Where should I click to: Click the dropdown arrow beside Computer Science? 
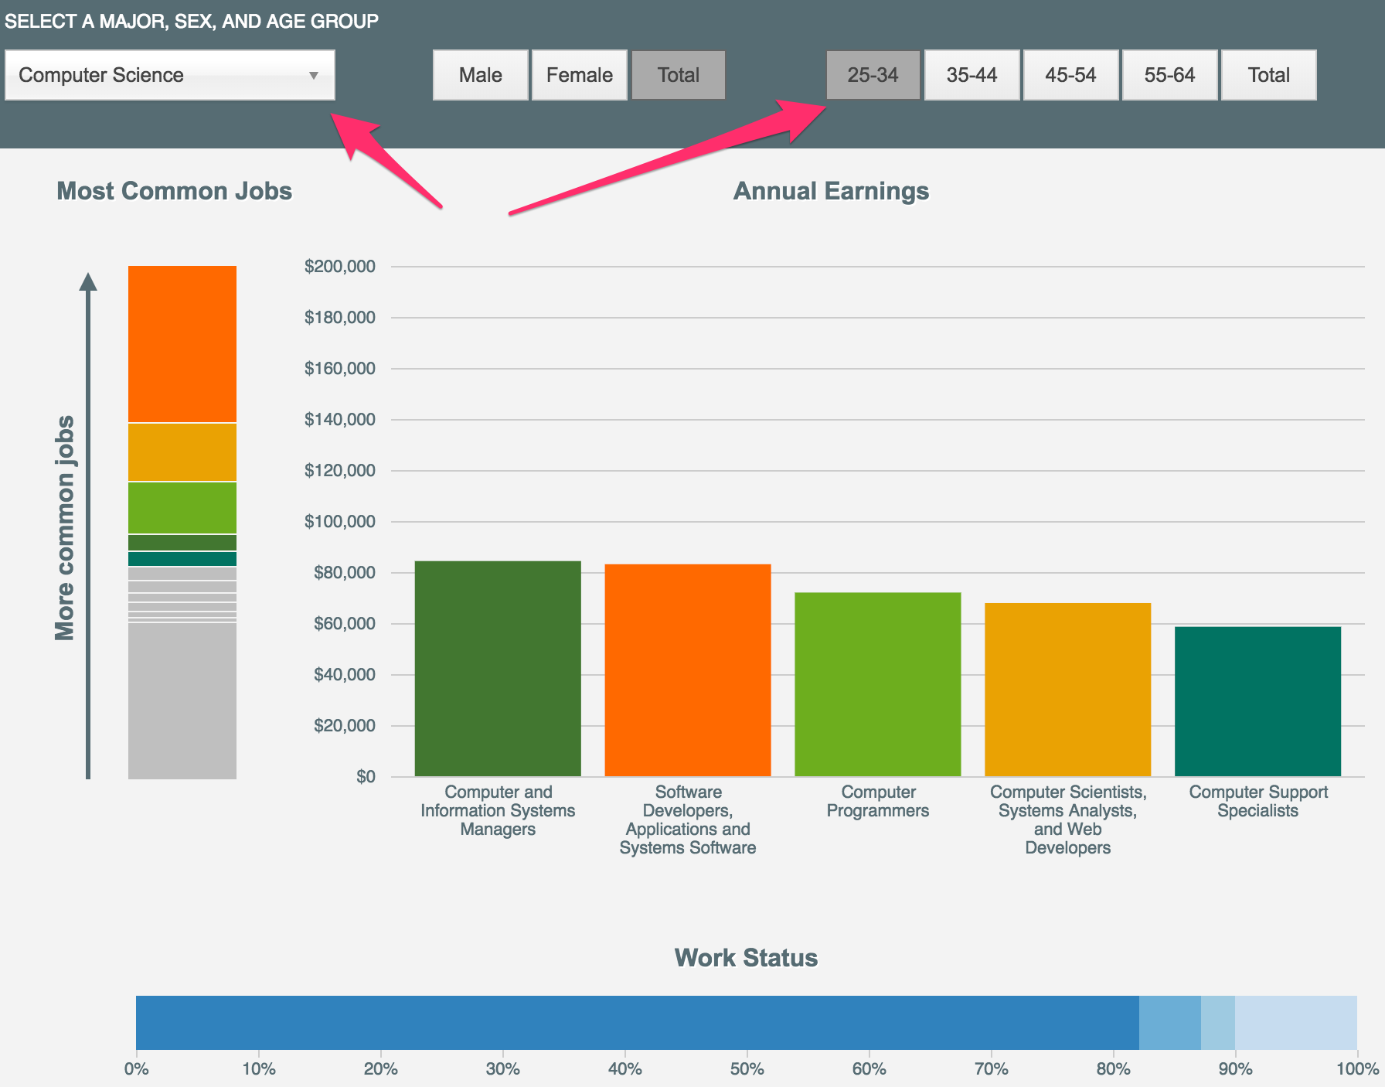coord(314,76)
